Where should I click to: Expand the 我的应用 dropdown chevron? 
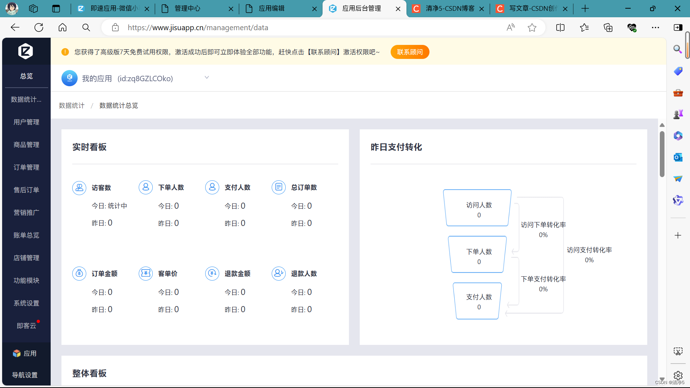pyautogui.click(x=207, y=78)
